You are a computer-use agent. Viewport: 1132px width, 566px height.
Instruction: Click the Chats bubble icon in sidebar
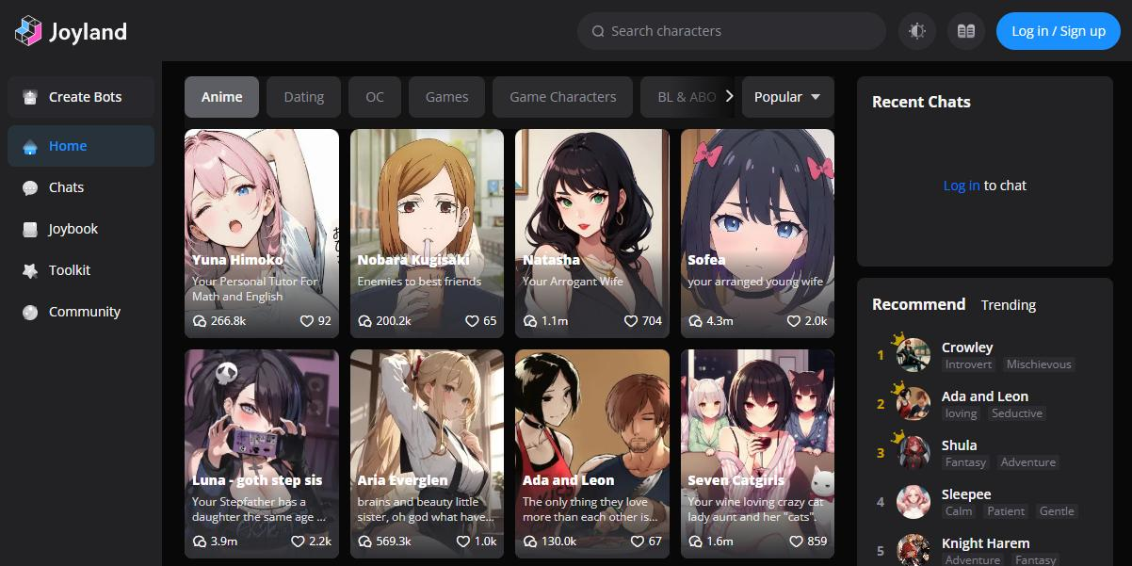pyautogui.click(x=30, y=187)
